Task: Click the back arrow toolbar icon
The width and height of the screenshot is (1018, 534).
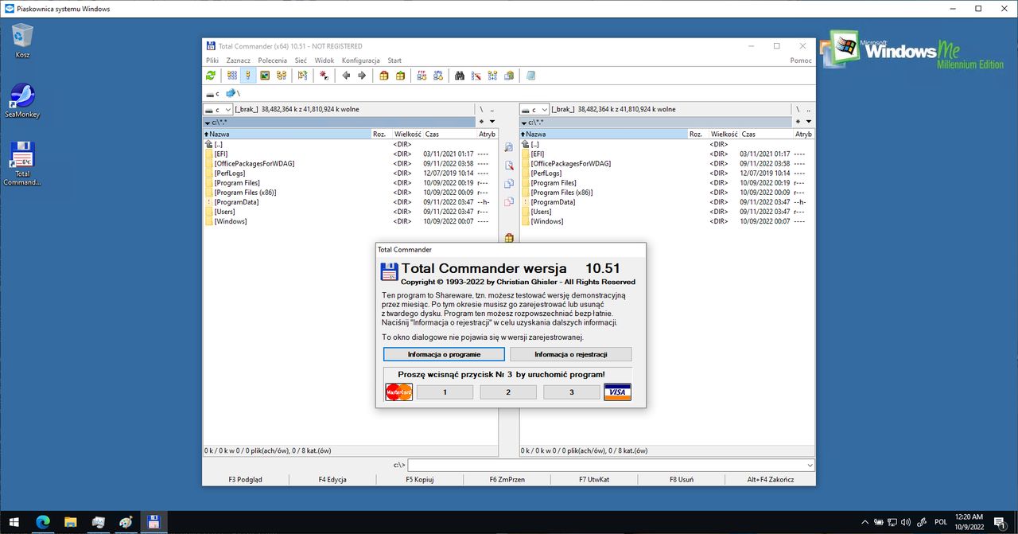Action: point(346,76)
